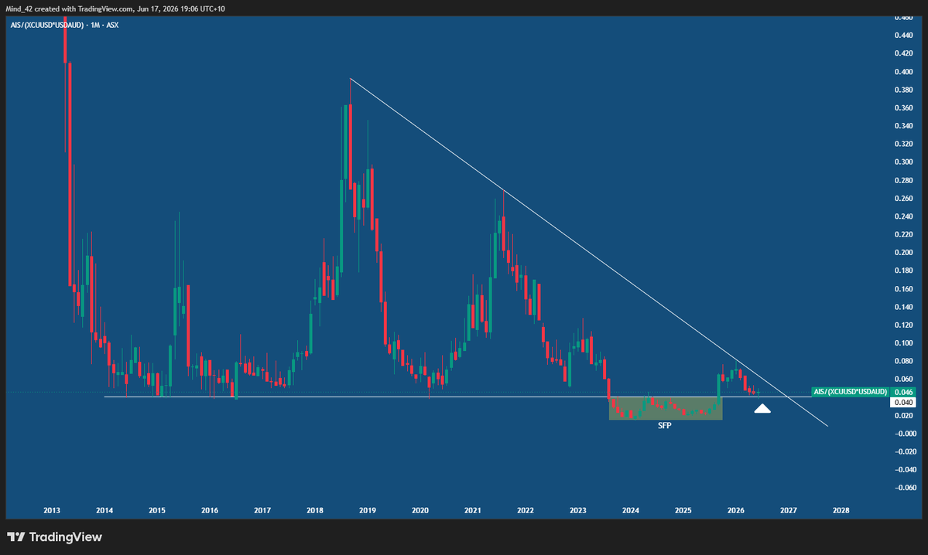Click the 2027 label on the time axis
Image resolution: width=928 pixels, height=555 pixels.
click(x=789, y=511)
